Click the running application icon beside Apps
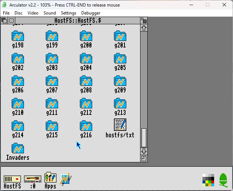Viewport: 233px width, 191px height. click(66, 179)
